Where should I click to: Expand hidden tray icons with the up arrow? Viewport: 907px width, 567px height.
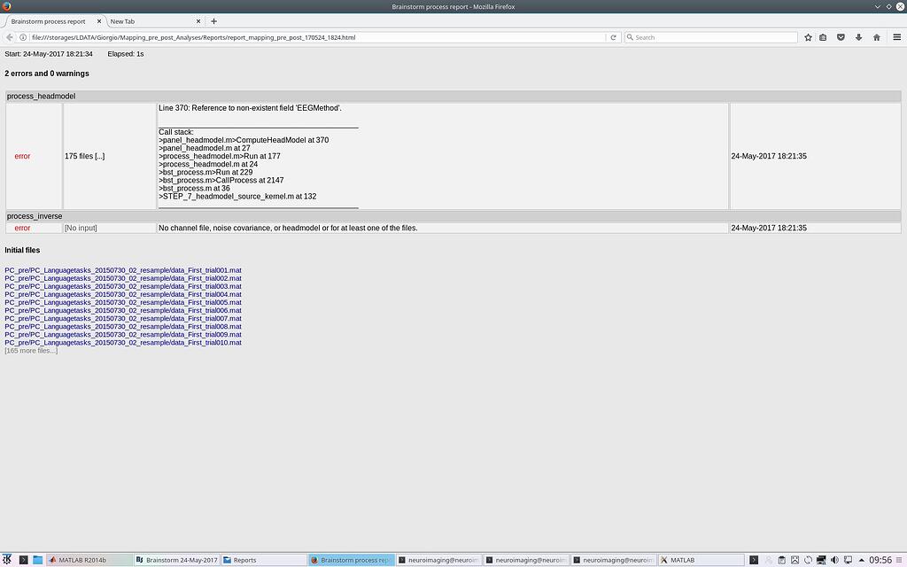[x=862, y=559]
